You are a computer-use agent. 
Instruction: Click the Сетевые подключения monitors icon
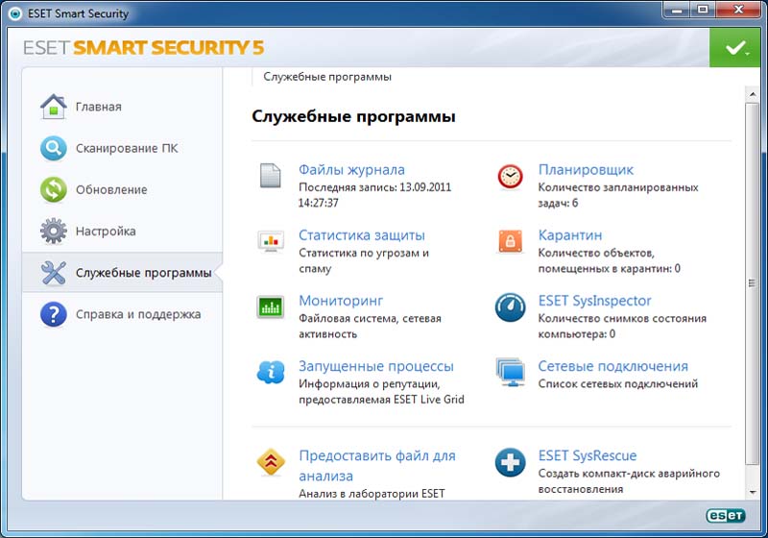point(511,373)
